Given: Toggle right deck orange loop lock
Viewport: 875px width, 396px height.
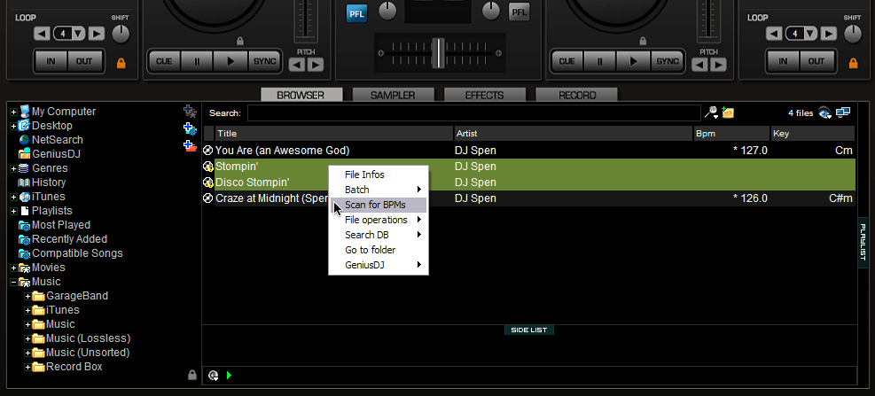Looking at the screenshot, I should pyautogui.click(x=853, y=64).
